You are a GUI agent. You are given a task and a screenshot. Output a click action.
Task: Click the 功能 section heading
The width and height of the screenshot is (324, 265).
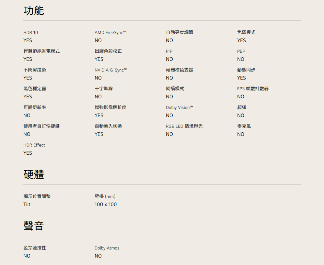pyautogui.click(x=34, y=11)
